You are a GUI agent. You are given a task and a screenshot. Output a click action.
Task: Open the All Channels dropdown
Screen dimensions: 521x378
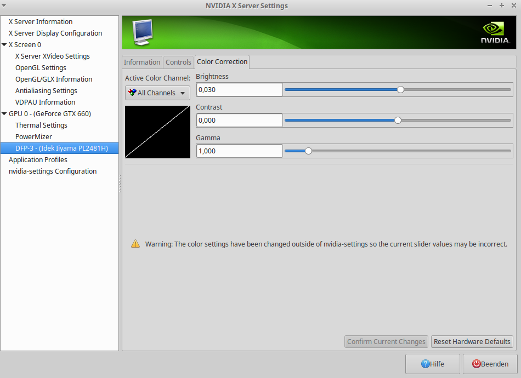coord(157,93)
